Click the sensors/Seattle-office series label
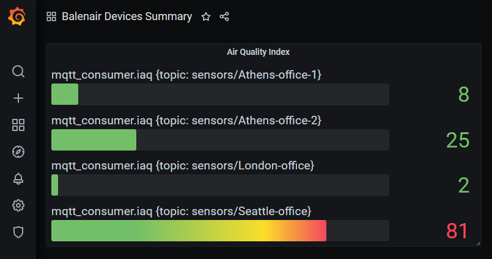The height and width of the screenshot is (259, 492). (182, 211)
